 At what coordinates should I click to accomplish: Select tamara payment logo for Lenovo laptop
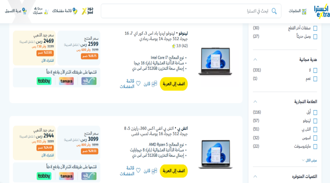pyautogui.click(x=66, y=81)
